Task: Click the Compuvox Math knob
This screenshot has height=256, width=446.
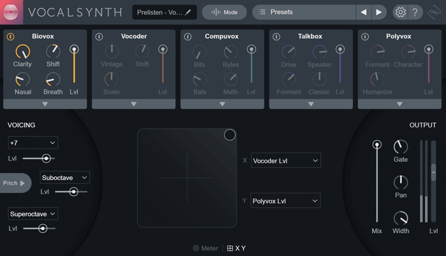Action: pyautogui.click(x=231, y=80)
